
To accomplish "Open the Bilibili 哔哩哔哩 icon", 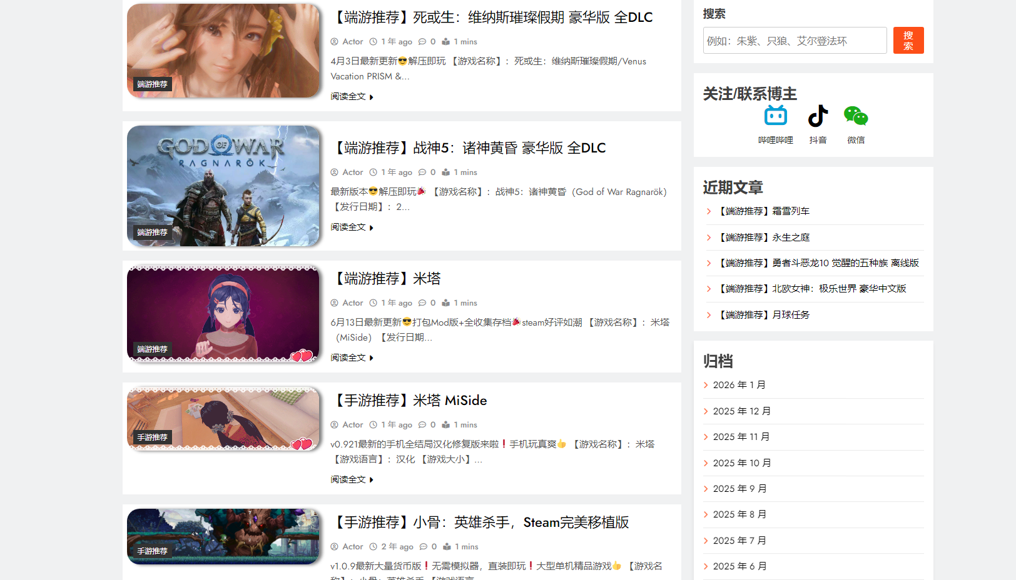I will pos(775,116).
